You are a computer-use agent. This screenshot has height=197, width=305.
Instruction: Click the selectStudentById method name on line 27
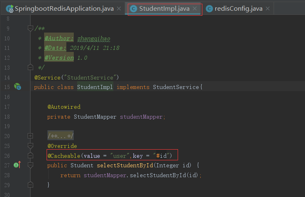coord(125,165)
